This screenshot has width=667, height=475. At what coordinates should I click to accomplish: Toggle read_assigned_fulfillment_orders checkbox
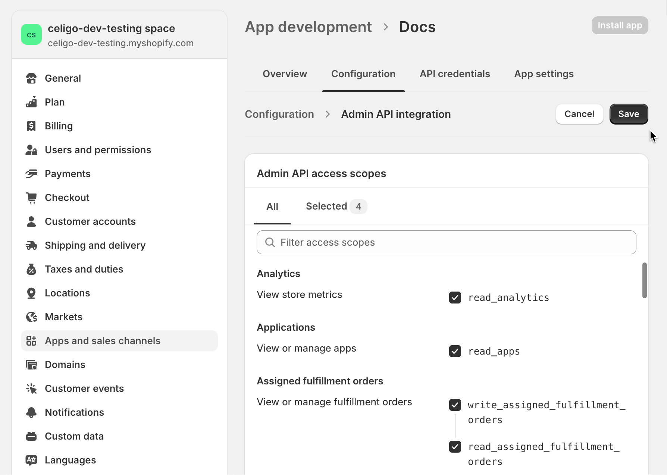455,447
